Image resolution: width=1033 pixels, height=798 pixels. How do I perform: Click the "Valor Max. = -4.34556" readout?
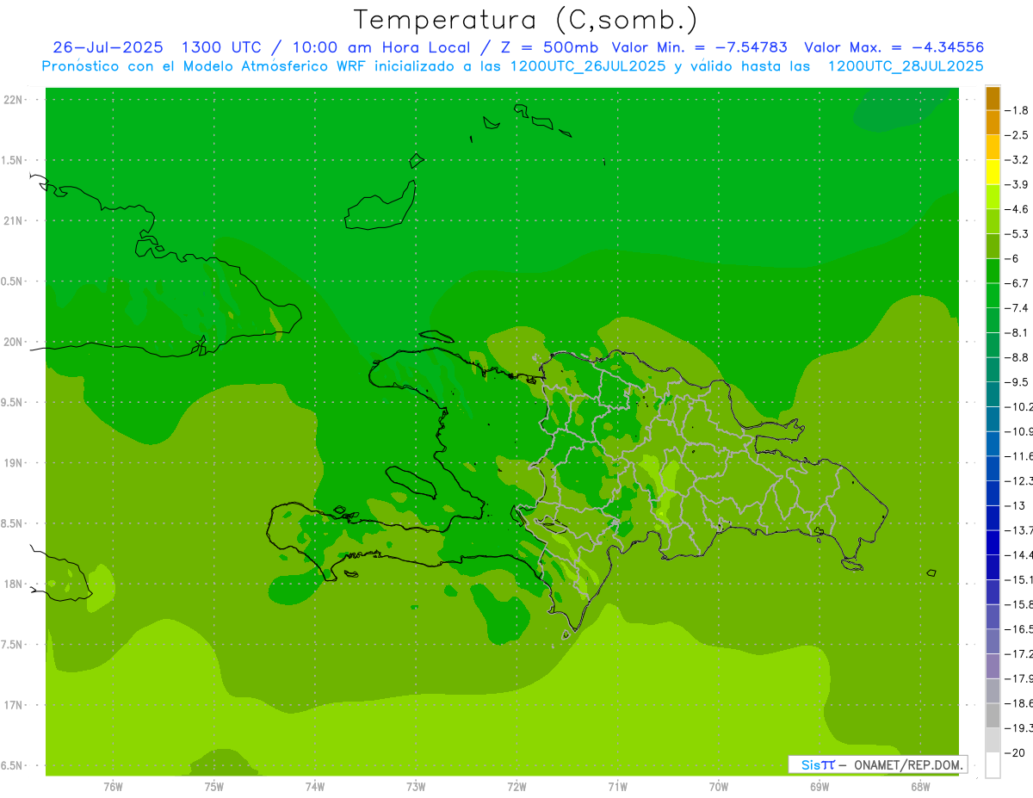pyautogui.click(x=893, y=47)
